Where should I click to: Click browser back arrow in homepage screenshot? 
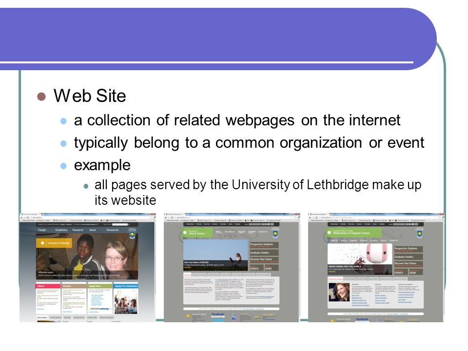[21, 217]
